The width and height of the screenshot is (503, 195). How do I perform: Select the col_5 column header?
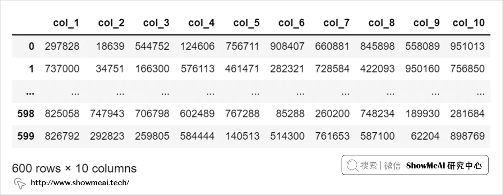(x=246, y=23)
